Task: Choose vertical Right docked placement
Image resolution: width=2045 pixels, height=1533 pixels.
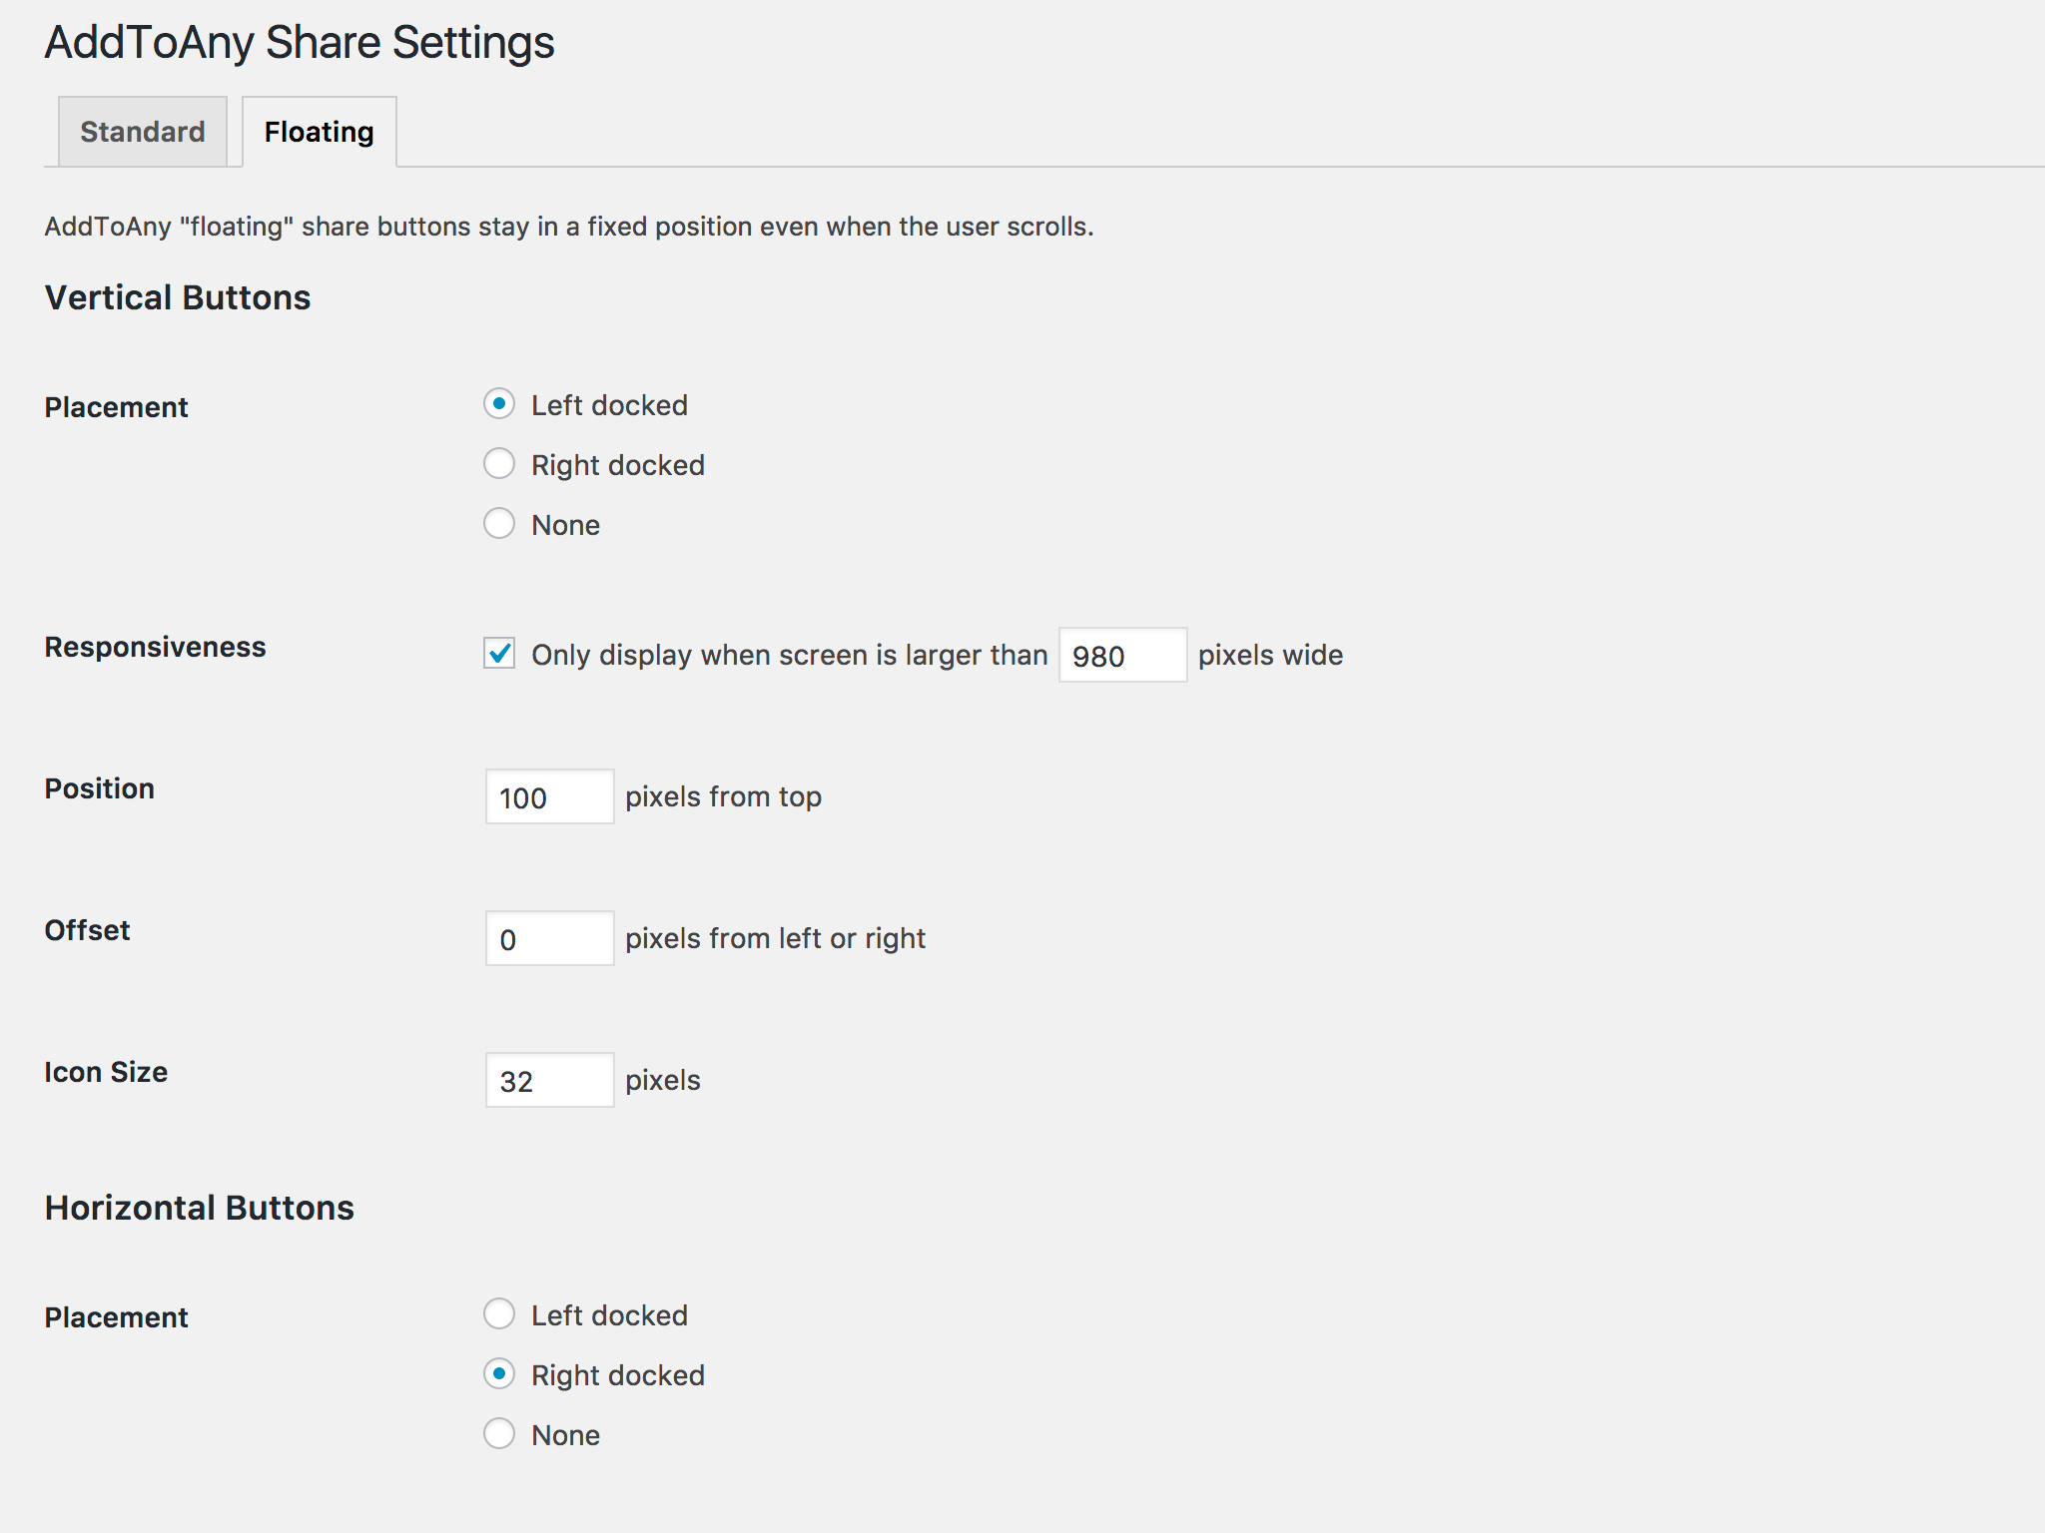Action: coord(499,464)
